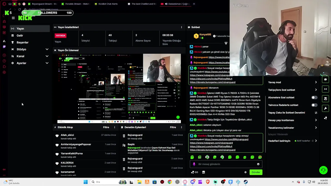Toggle Yalnızca ifadelerle sohbet switch
This screenshot has width=331, height=186.
314,105
